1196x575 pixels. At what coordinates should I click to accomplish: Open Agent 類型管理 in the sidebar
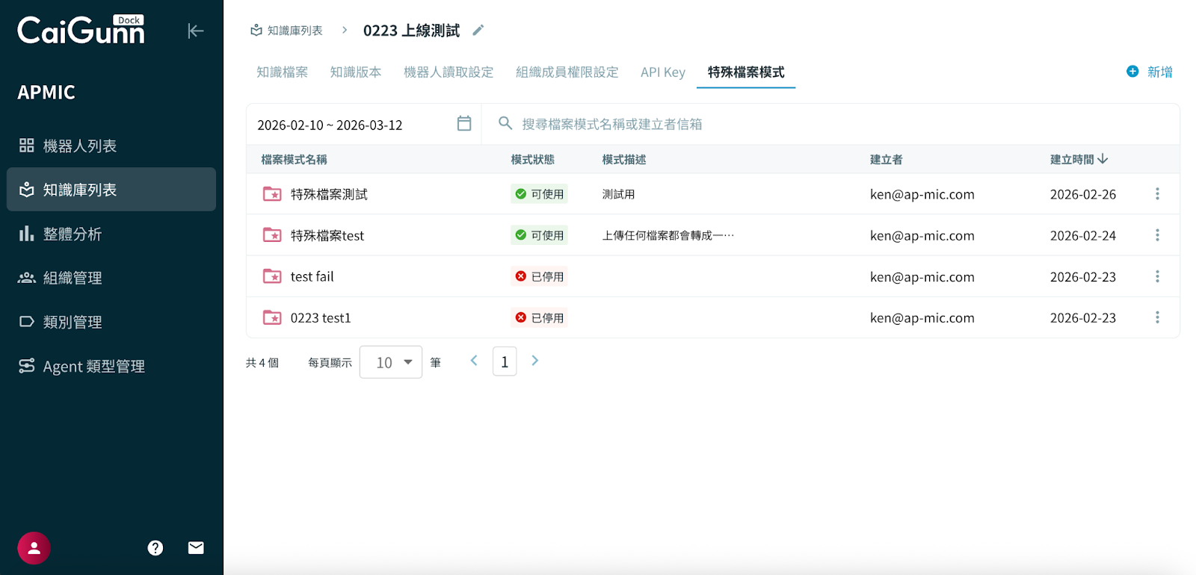pyautogui.click(x=93, y=366)
